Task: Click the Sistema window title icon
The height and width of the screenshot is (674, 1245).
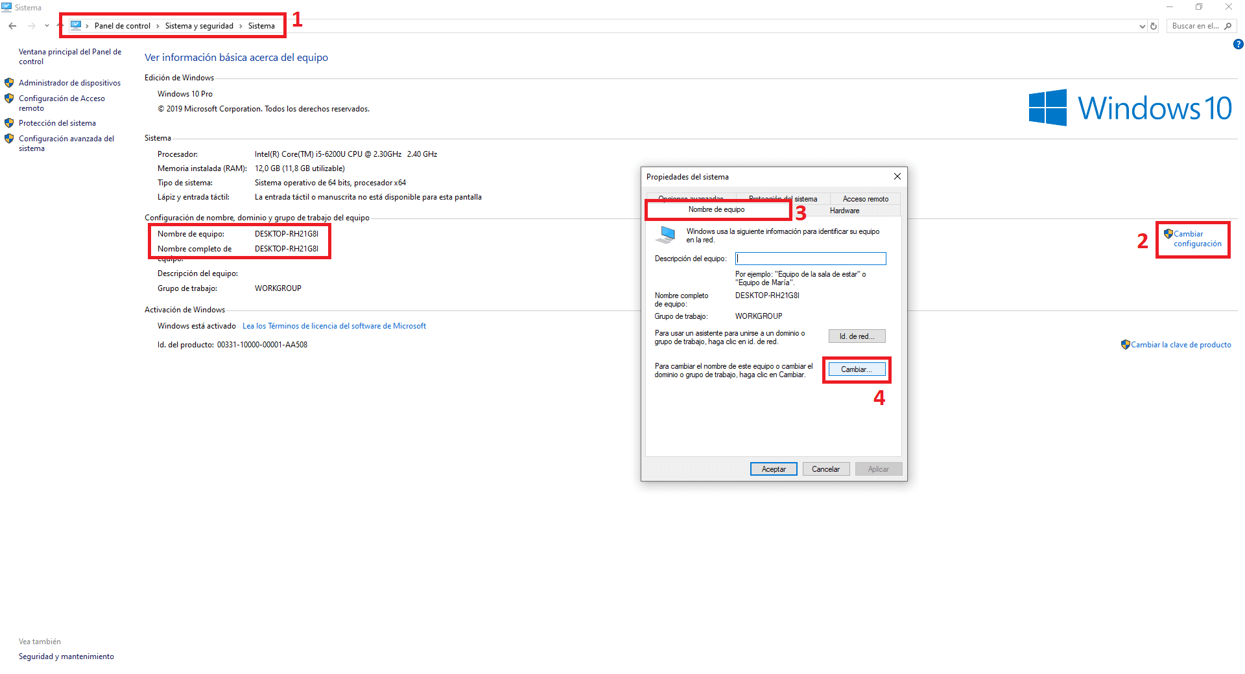Action: pos(6,7)
